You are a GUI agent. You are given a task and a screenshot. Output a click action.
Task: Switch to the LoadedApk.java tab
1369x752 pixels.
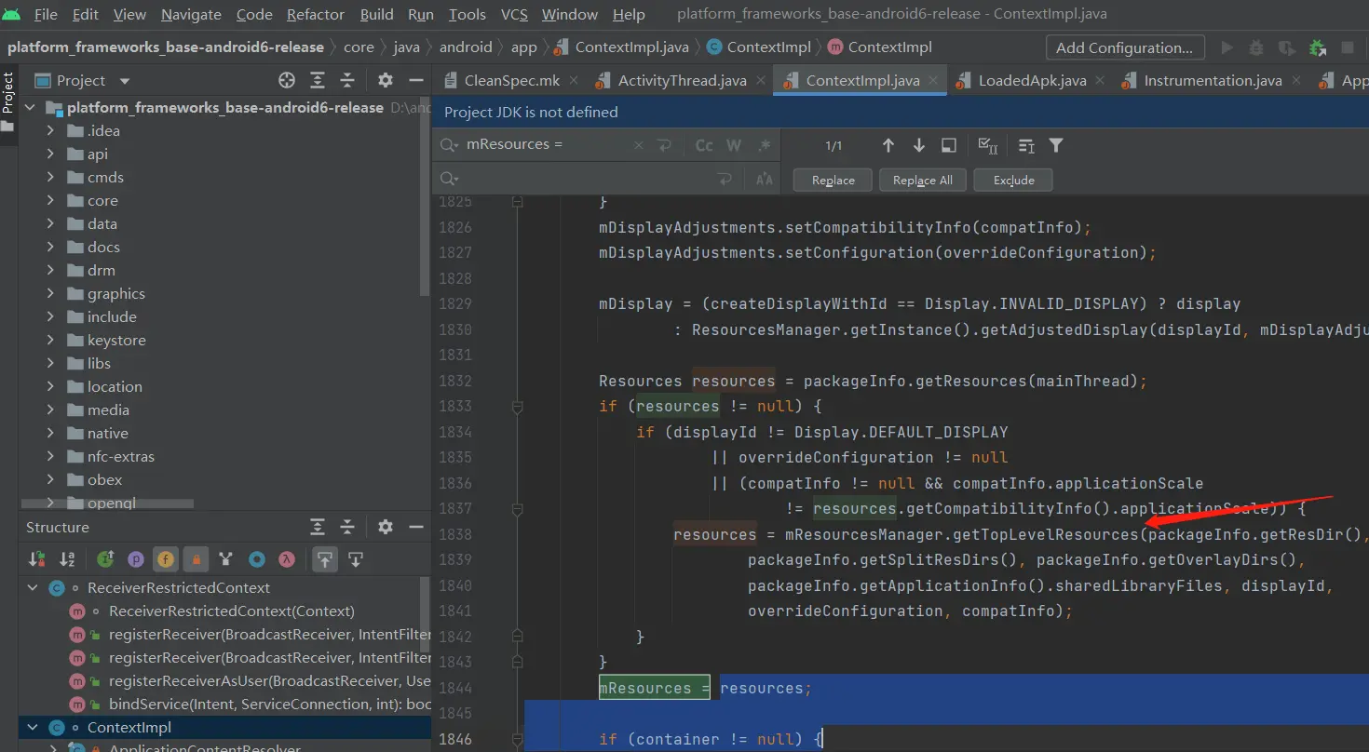(1031, 81)
